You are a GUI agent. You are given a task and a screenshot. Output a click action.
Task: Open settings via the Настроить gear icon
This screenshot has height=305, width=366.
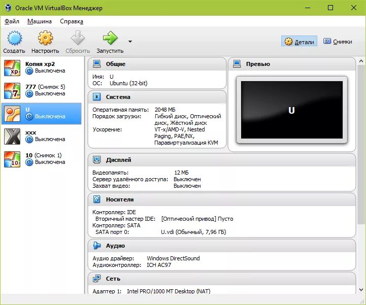click(x=45, y=38)
